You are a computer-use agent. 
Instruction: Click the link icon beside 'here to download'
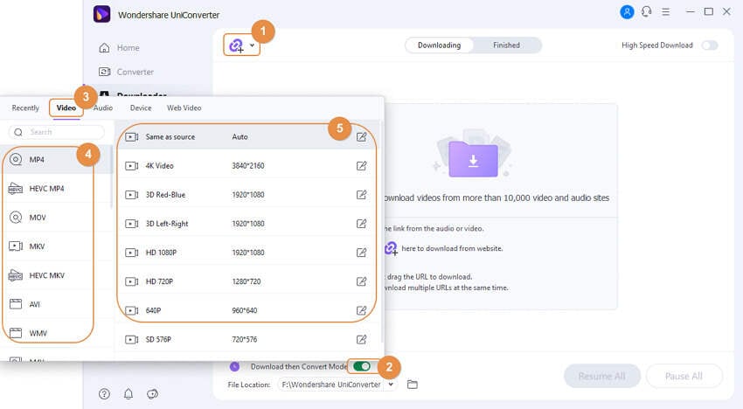point(391,248)
